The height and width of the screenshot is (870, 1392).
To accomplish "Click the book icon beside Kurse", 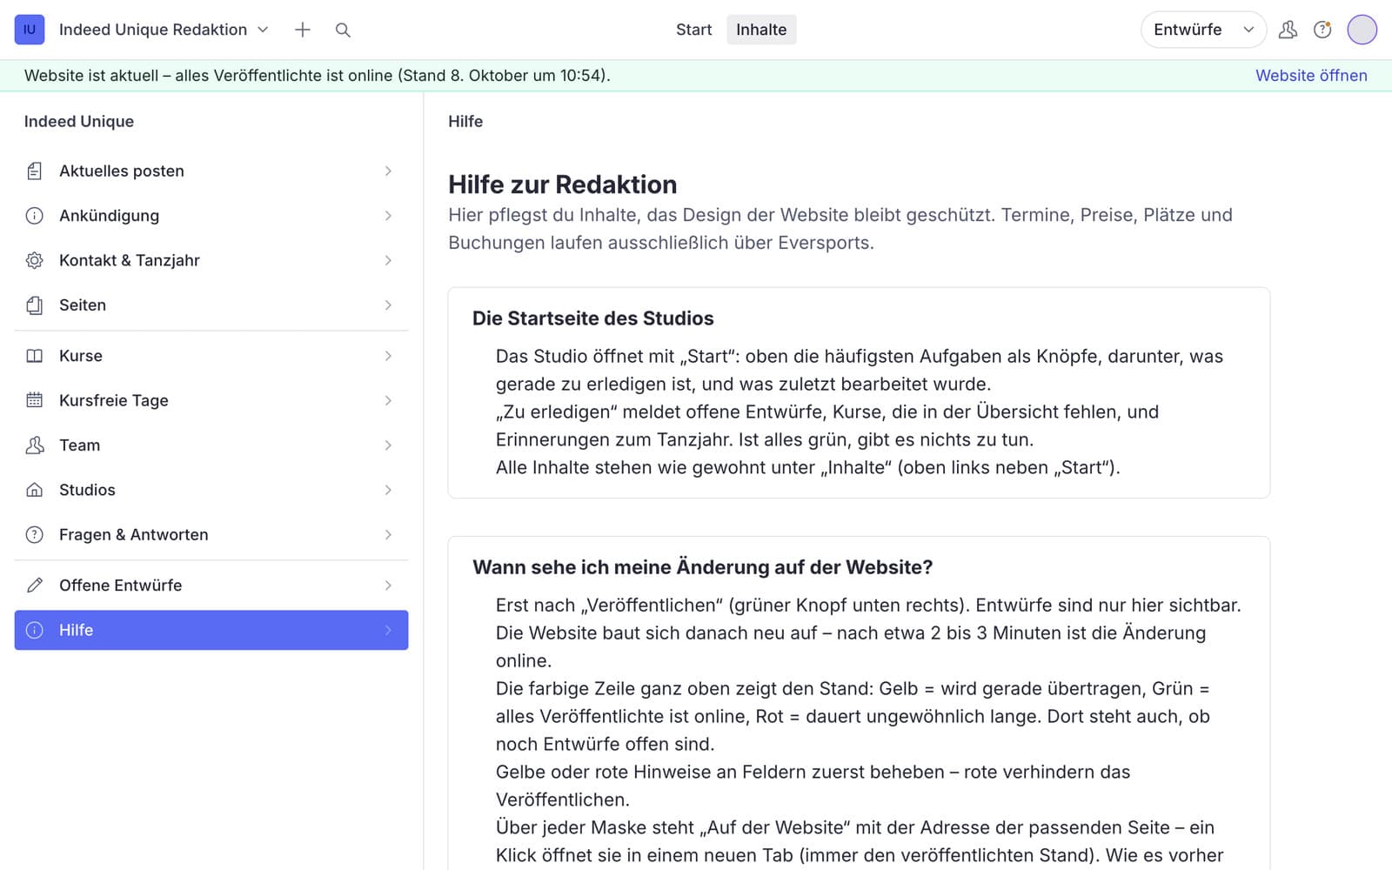I will point(35,356).
